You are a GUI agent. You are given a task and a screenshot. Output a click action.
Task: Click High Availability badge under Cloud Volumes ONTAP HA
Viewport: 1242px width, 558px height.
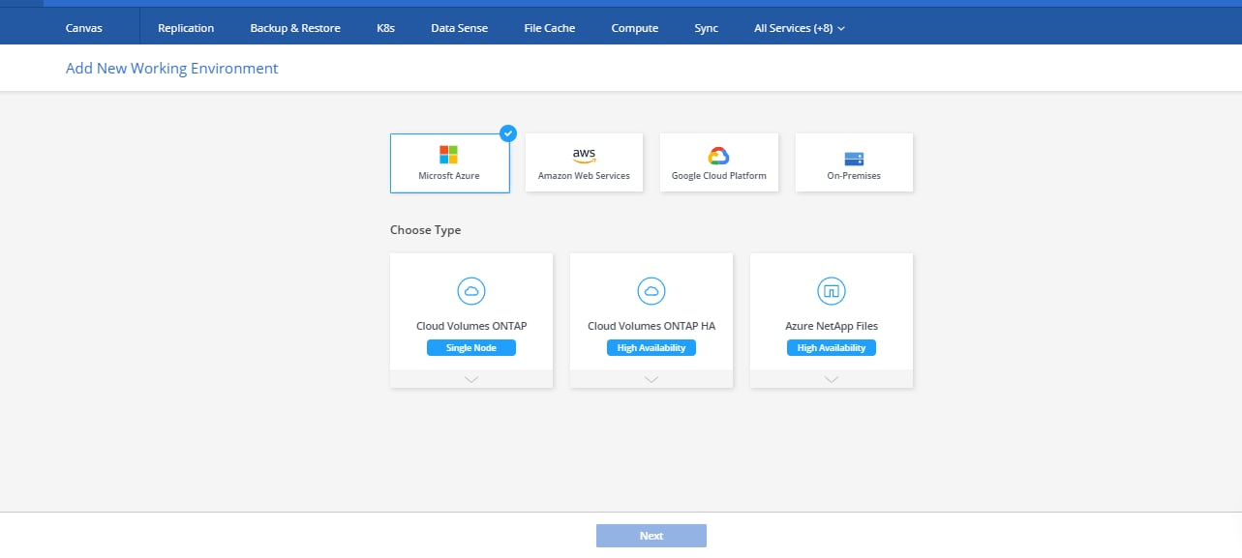tap(651, 348)
